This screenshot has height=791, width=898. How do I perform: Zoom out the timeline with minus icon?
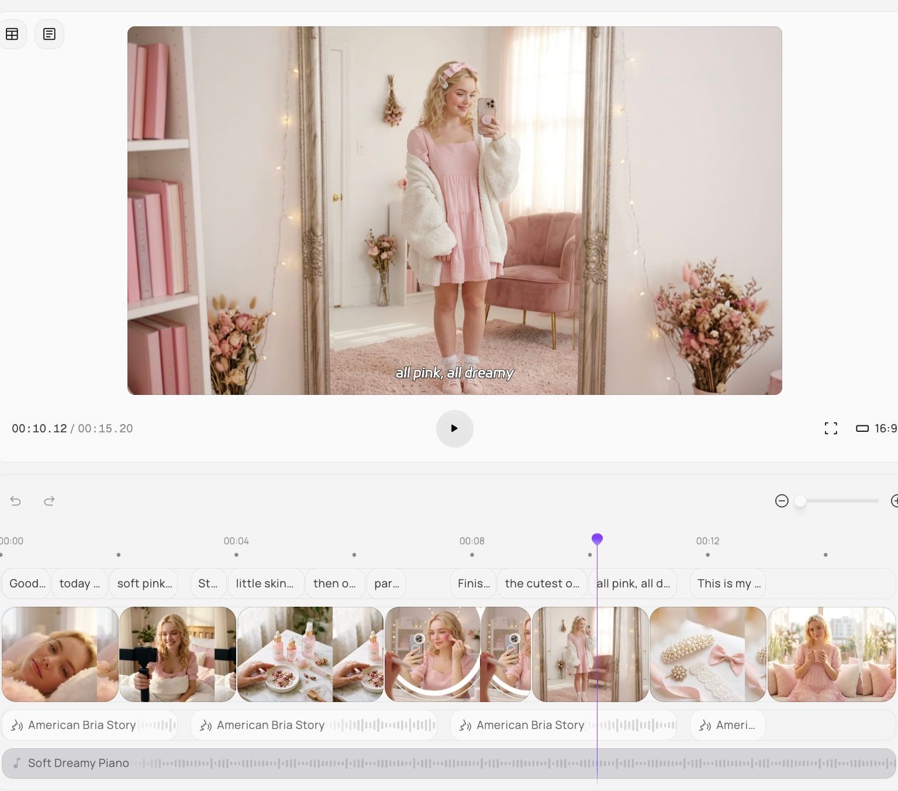click(782, 501)
